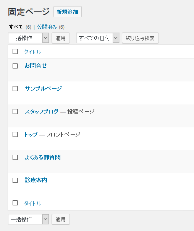This screenshot has height=231, width=194.
Task: Check the お問合せ page checkbox
Action: pyautogui.click(x=15, y=66)
